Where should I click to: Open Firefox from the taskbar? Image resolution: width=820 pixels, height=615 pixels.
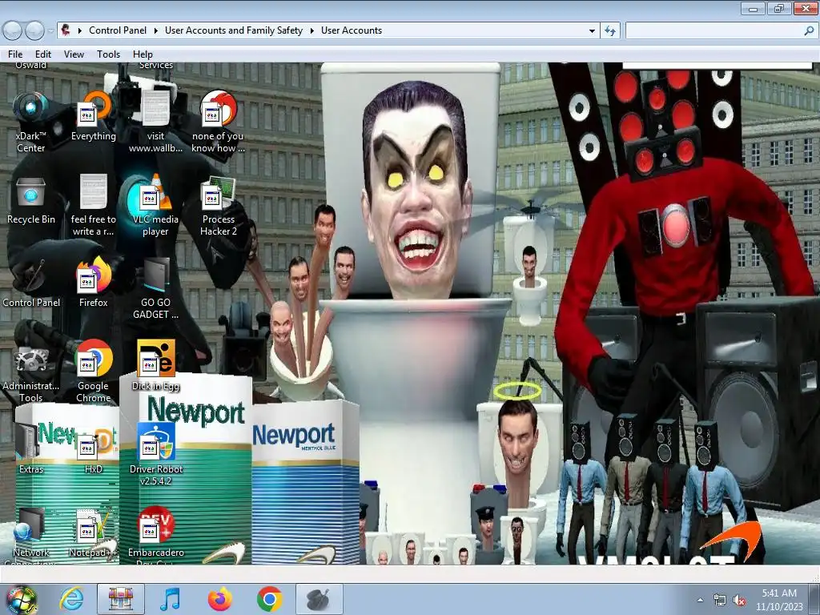pos(219,599)
